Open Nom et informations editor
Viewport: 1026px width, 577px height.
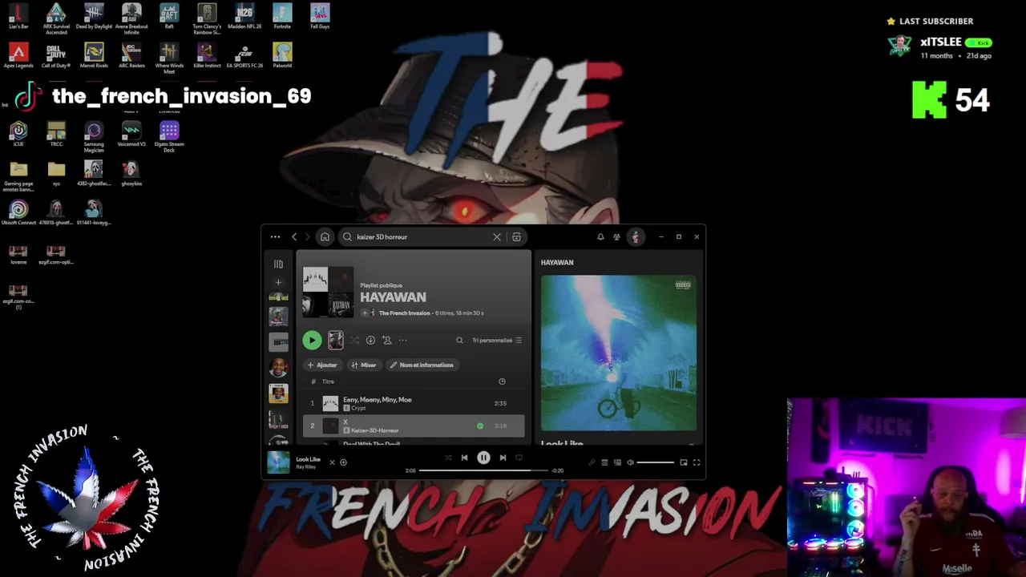click(x=422, y=365)
